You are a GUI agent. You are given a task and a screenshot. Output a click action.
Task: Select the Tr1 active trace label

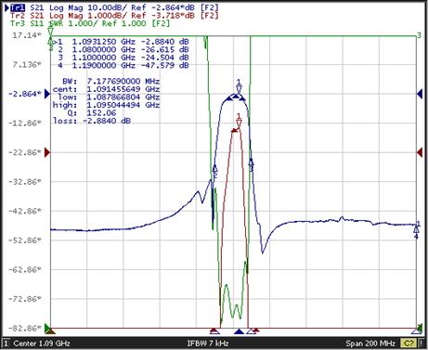(x=18, y=7)
